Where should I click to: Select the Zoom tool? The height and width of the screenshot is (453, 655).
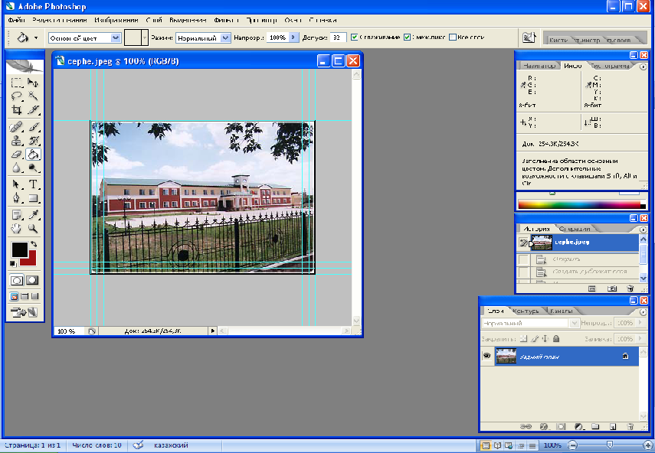(x=33, y=229)
